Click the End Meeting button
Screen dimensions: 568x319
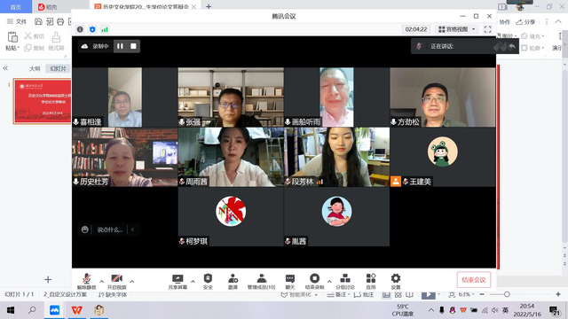[x=474, y=280]
